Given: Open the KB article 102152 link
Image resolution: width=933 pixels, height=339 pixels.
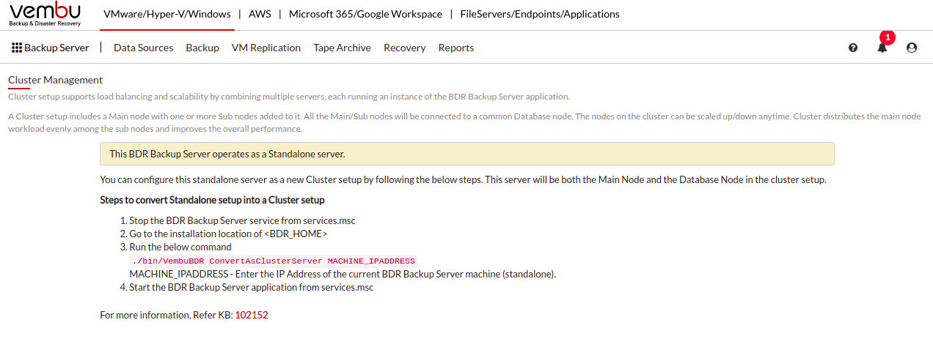Looking at the screenshot, I should pos(252,315).
